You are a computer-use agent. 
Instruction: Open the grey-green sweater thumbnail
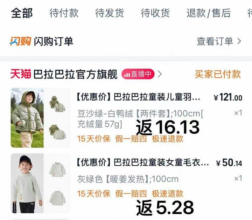pos(41,183)
